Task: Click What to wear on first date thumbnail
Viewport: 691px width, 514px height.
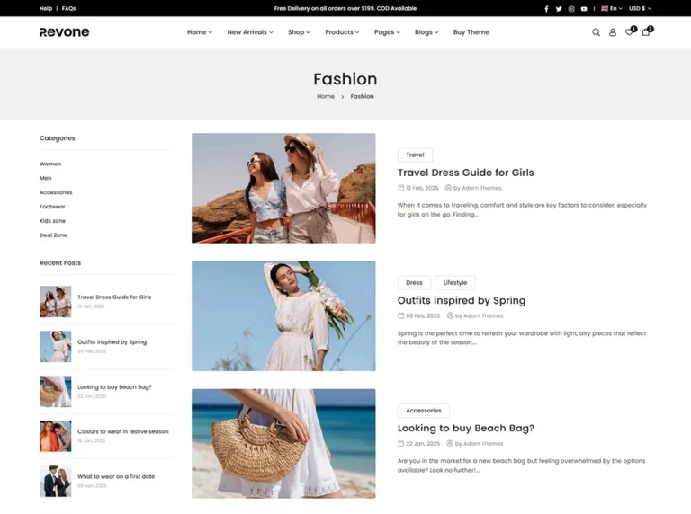Action: pyautogui.click(x=56, y=481)
